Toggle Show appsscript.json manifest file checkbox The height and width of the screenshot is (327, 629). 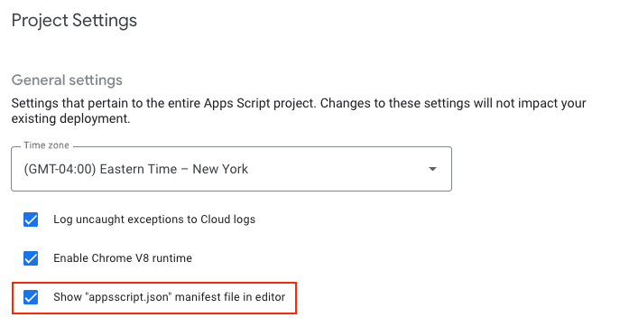coord(31,297)
